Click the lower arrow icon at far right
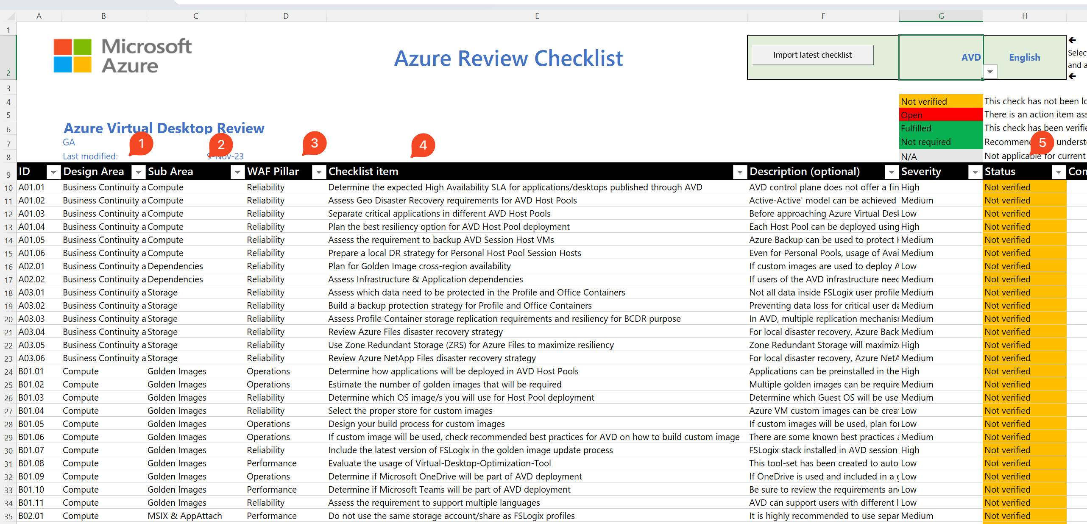 click(1073, 77)
